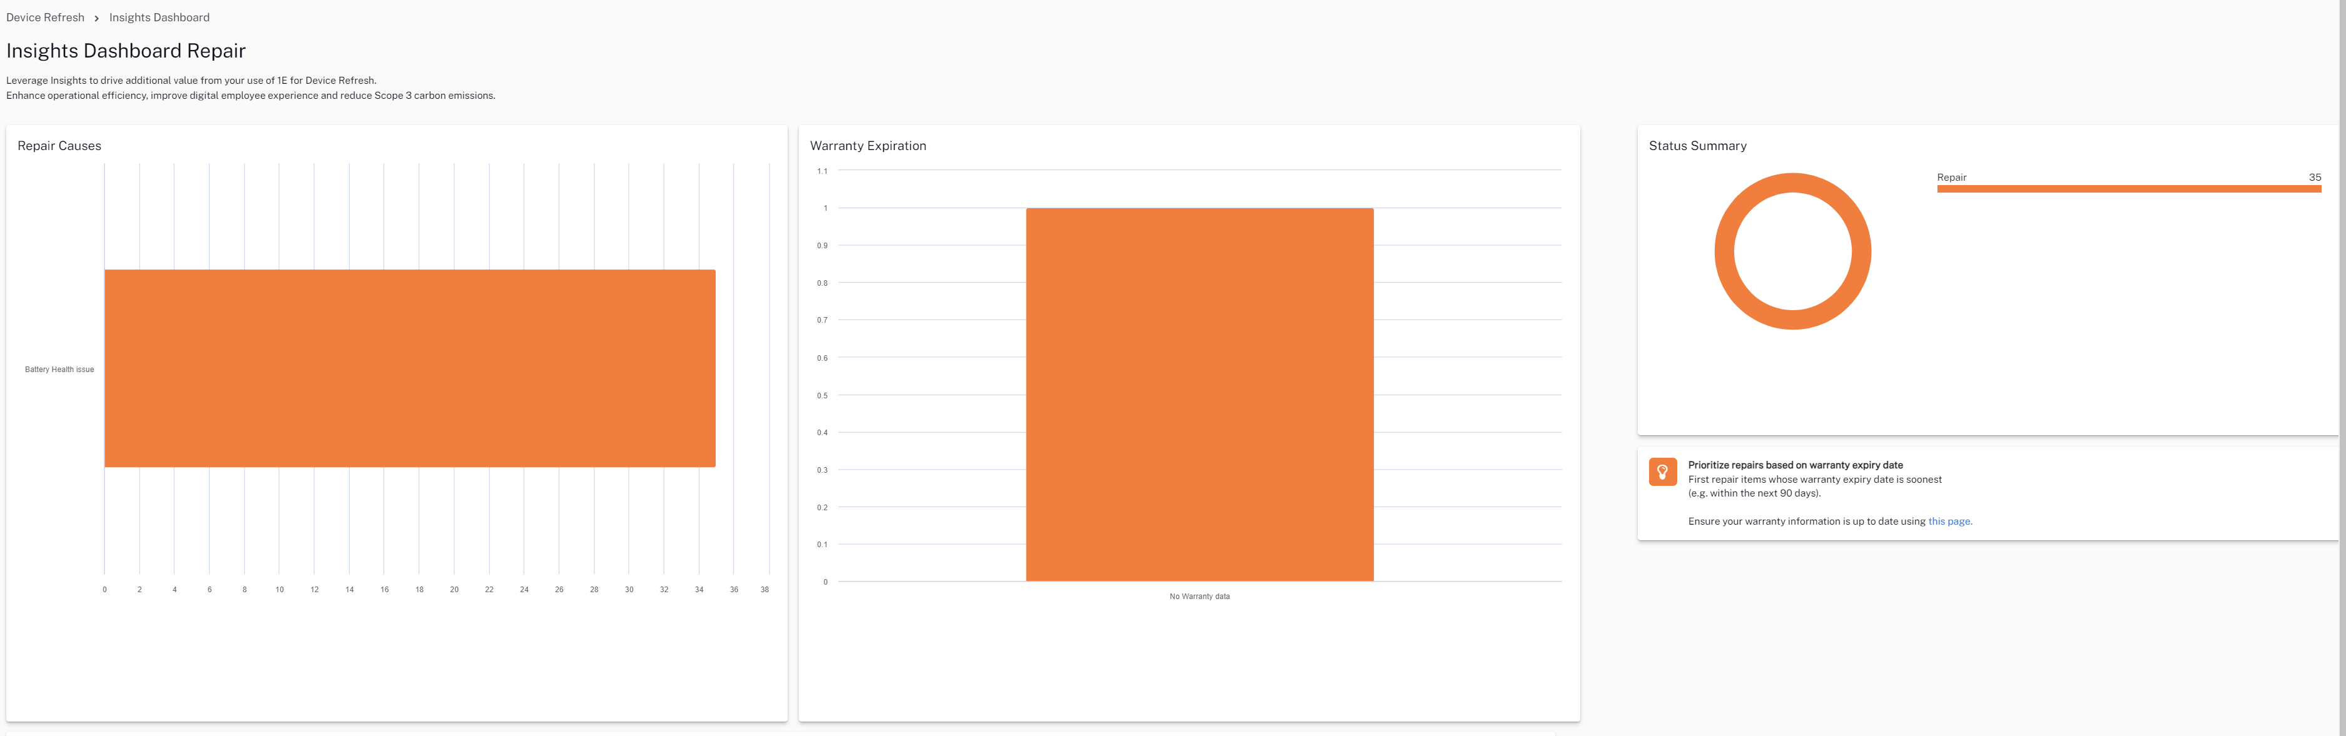Click the Repair Causes panel title
Screen dimensions: 2346x736
pos(59,146)
